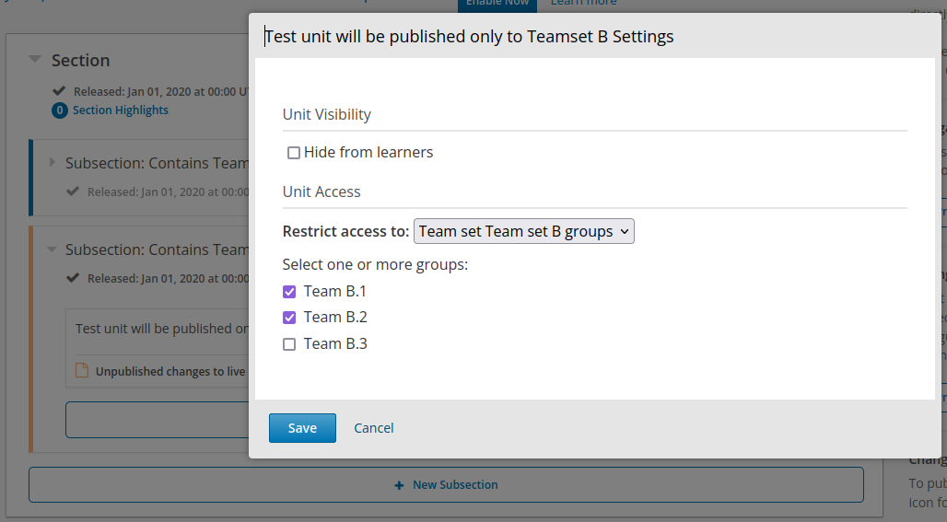Viewport: 947px width, 522px height.
Task: Click the Section Highlights count badge
Action: [60, 110]
